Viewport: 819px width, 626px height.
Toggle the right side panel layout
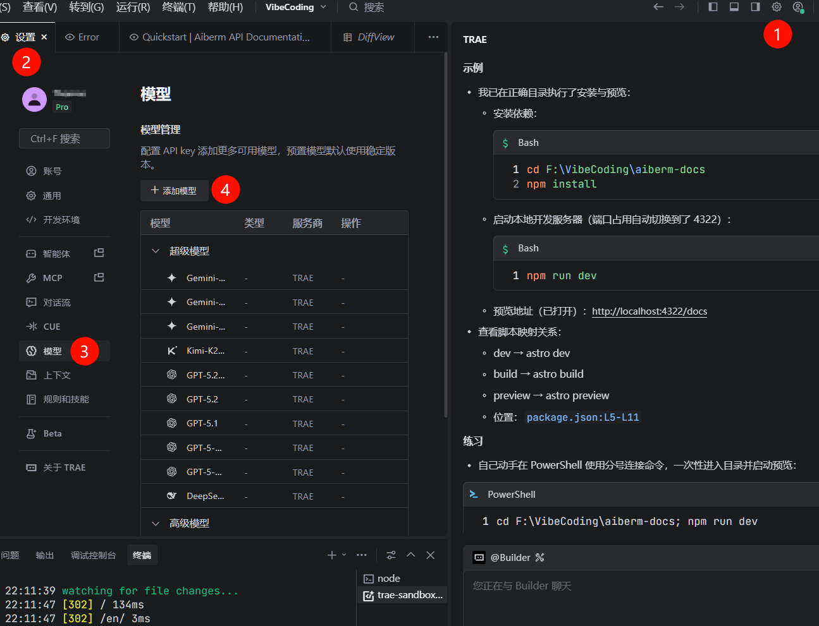[755, 7]
